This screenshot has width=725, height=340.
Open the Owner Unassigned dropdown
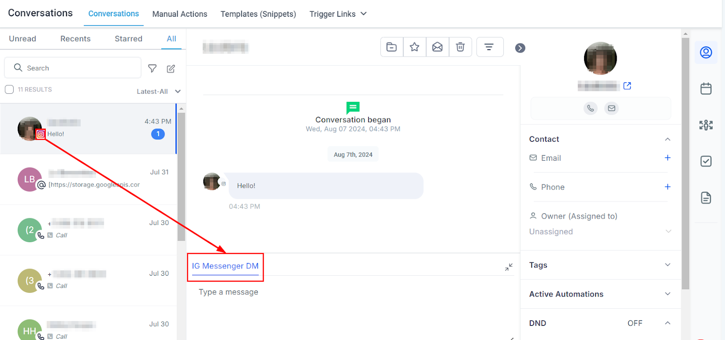click(600, 231)
